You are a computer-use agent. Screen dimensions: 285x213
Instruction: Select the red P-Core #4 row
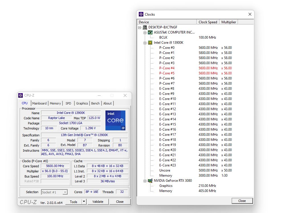(x=196, y=68)
